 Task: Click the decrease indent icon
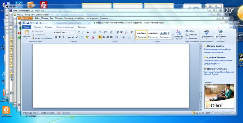(118, 32)
